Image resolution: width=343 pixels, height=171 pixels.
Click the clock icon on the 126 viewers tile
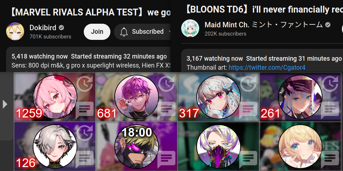click(84, 133)
